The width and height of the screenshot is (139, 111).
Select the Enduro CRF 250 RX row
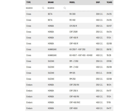69,85
